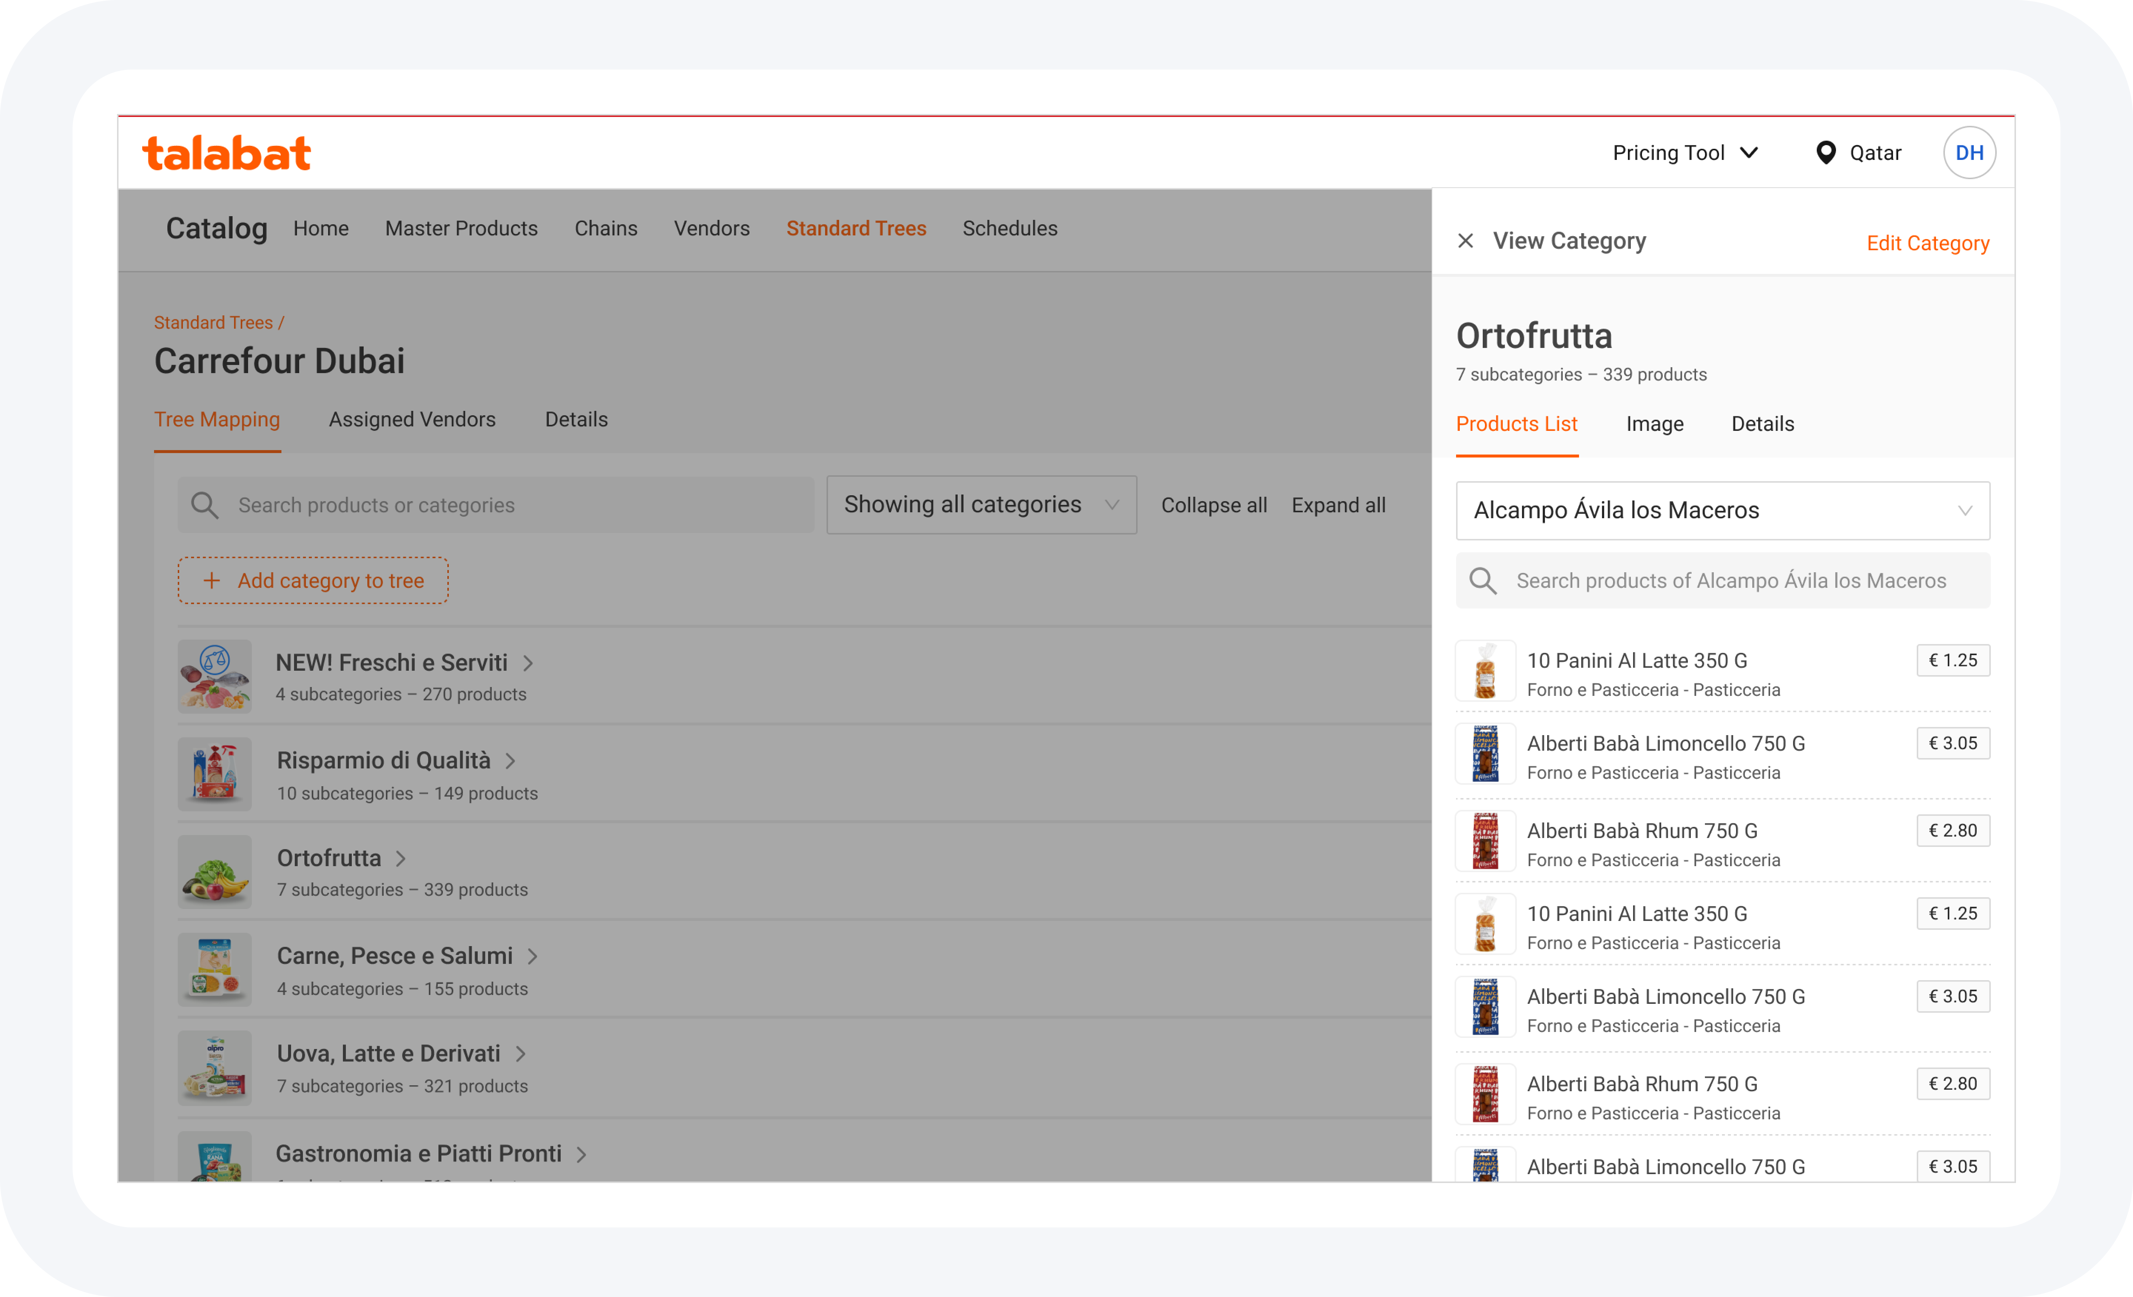The height and width of the screenshot is (1297, 2133).
Task: Close the View Category panel
Action: (1466, 241)
